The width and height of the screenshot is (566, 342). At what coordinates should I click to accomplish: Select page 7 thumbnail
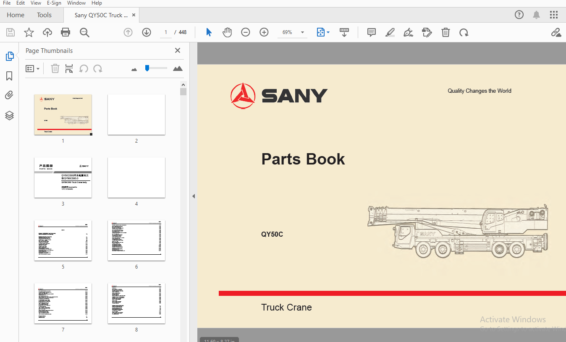click(63, 303)
